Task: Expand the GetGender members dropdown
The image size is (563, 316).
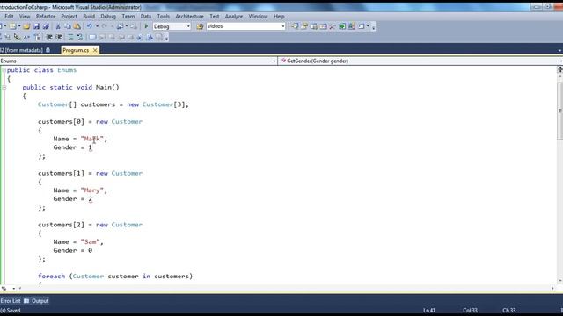Action: click(560, 61)
